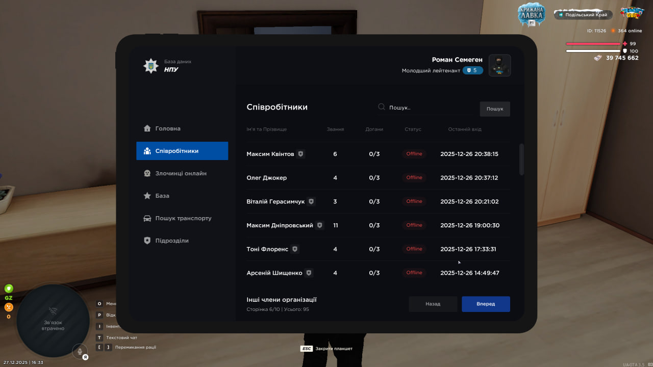The image size is (653, 367).
Task: Click the Звання column header
Action: pos(335,129)
